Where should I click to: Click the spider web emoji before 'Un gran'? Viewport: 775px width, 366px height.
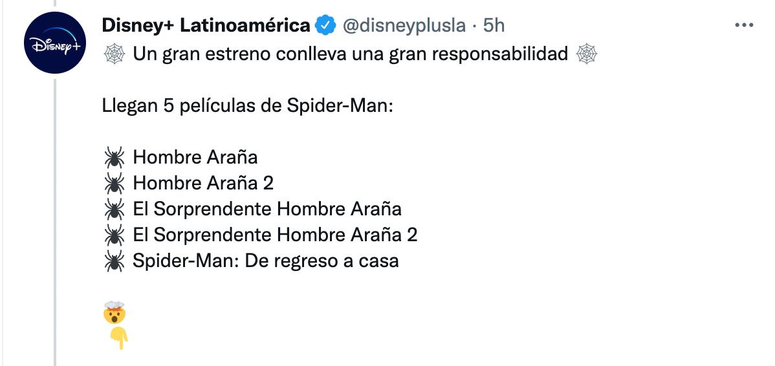pos(114,54)
